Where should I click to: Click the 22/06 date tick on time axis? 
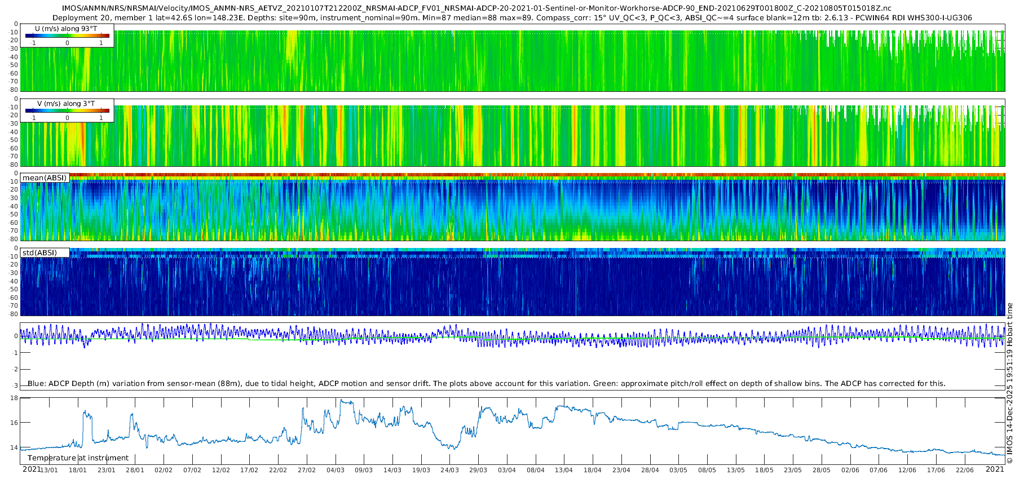964,470
